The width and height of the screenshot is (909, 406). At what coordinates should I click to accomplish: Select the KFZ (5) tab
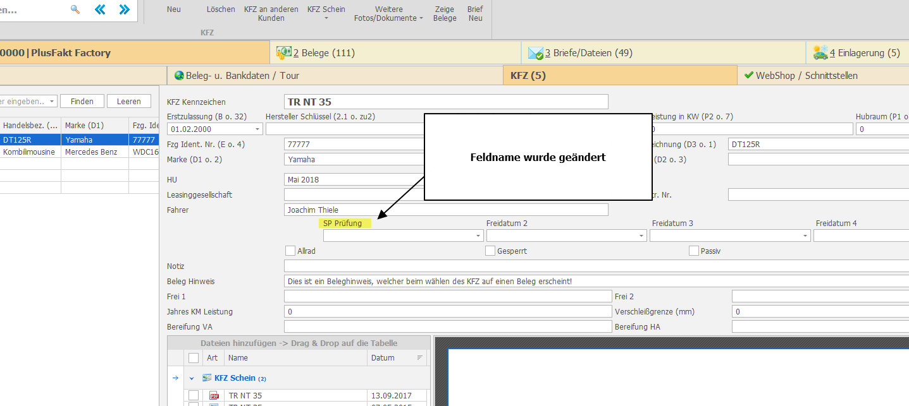(x=620, y=76)
